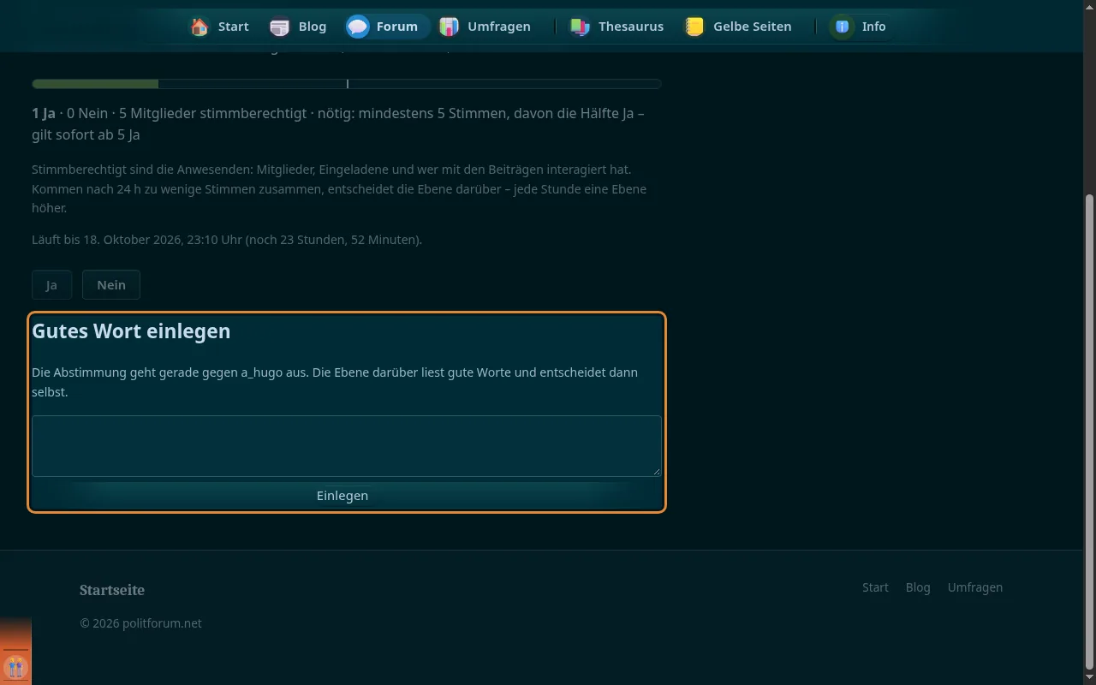Open Gelbe Seiten from the yellow notebook icon
The height and width of the screenshot is (685, 1096).
pos(738,27)
